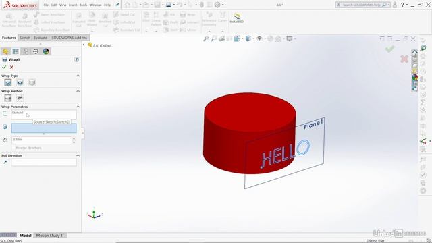
Task: Open the FeatureManager design tree tab
Action: [5, 51]
